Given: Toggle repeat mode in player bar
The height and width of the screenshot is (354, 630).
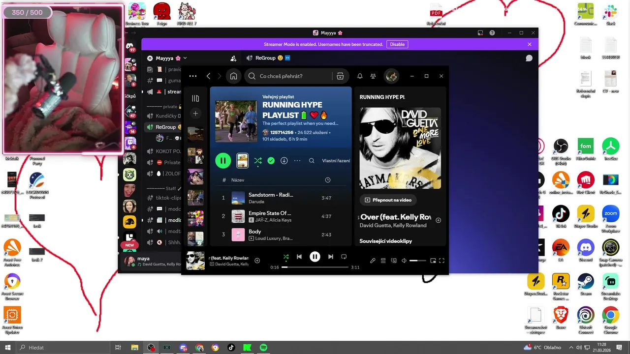Looking at the screenshot, I should (x=344, y=257).
